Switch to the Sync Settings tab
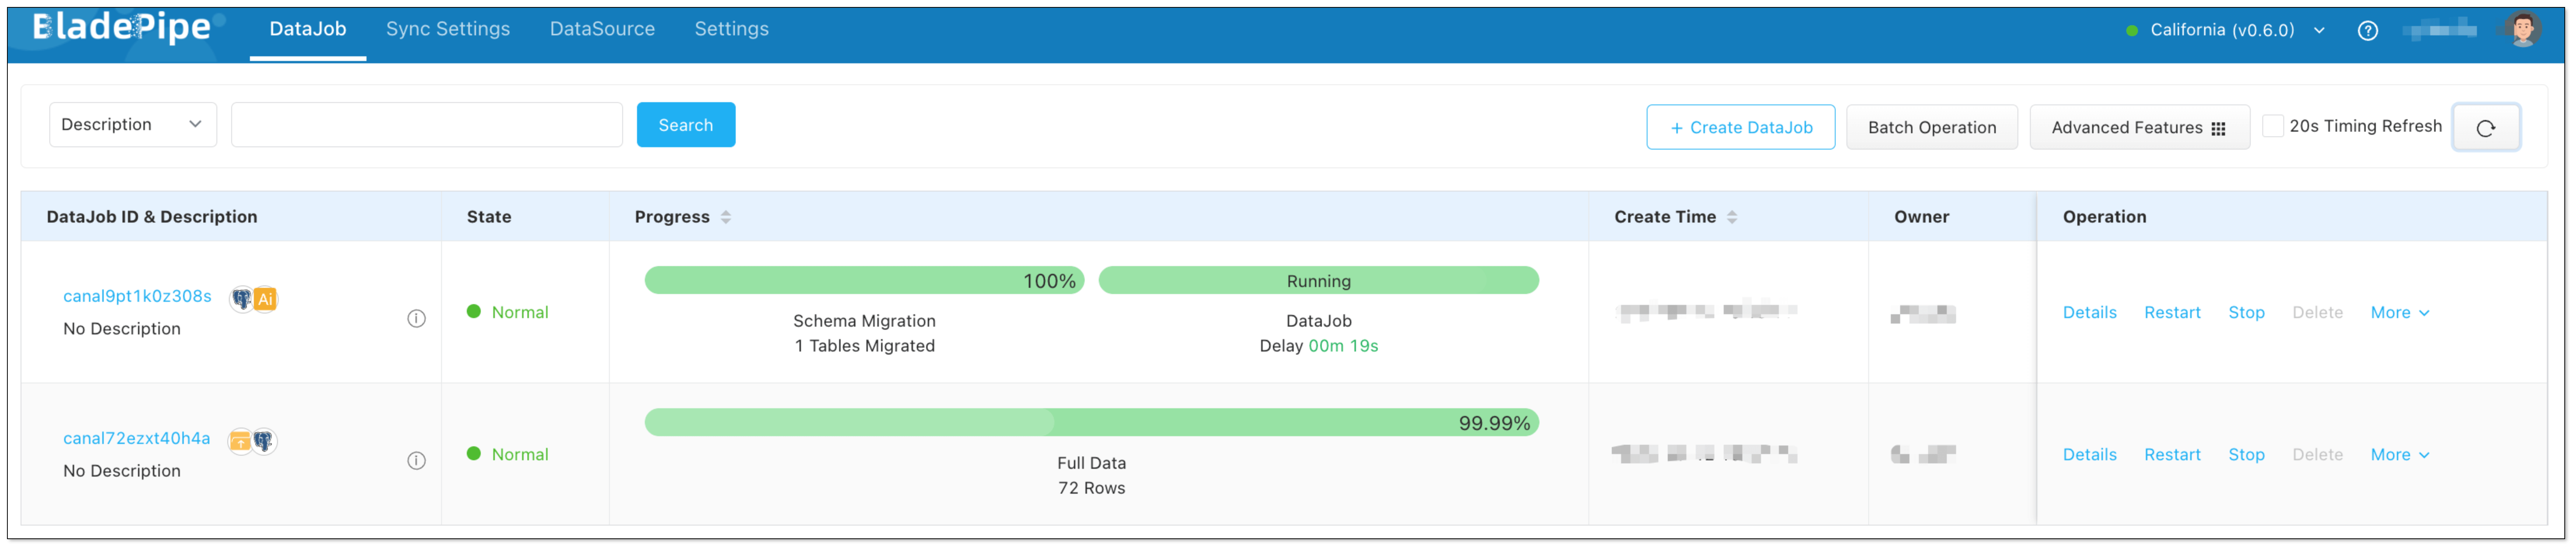The width and height of the screenshot is (2576, 550). tap(448, 29)
